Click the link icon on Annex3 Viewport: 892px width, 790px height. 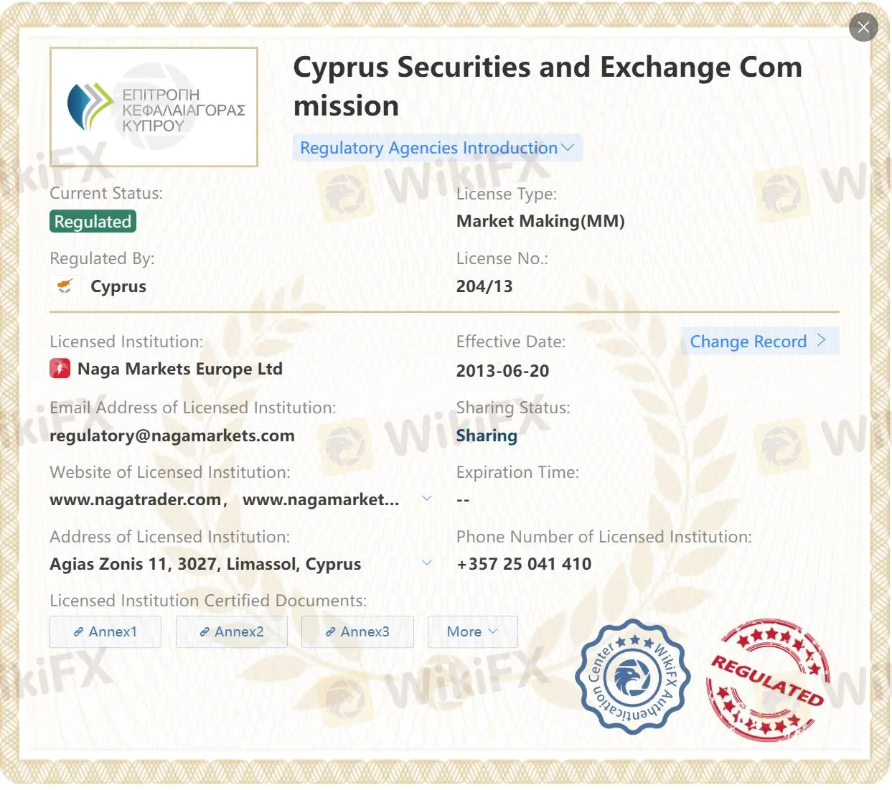(331, 632)
